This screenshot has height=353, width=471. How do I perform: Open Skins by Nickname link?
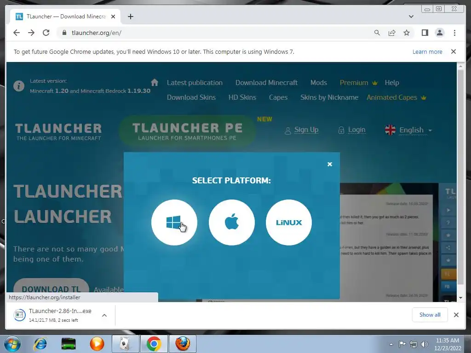click(329, 97)
